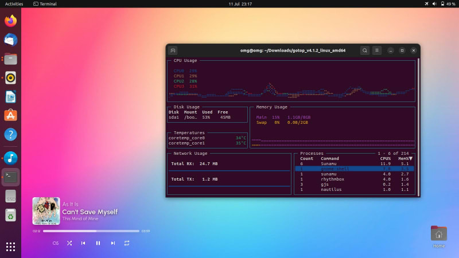Click the song progress bar
This screenshot has height=258, width=459.
[91, 231]
